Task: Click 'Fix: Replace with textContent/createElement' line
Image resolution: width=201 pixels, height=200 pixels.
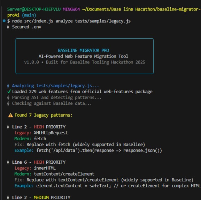Action: point(104,180)
